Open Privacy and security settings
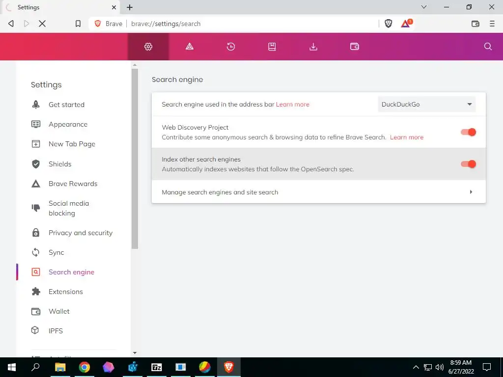 (x=81, y=233)
